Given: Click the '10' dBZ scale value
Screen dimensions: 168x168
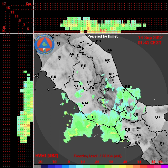Looking at the screenshot, I should tap(83, 162).
